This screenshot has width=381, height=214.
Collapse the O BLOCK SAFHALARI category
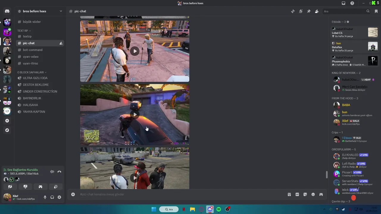(x=32, y=72)
